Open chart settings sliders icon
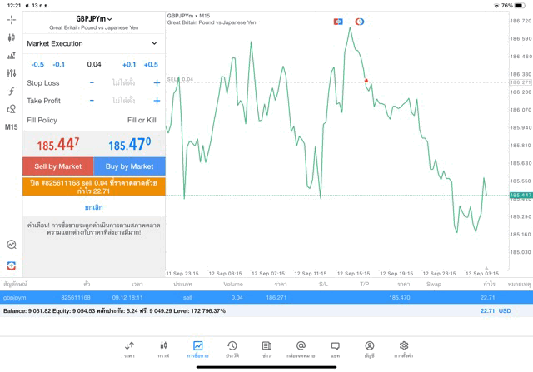Screen dimensions: 533x372 [11, 73]
